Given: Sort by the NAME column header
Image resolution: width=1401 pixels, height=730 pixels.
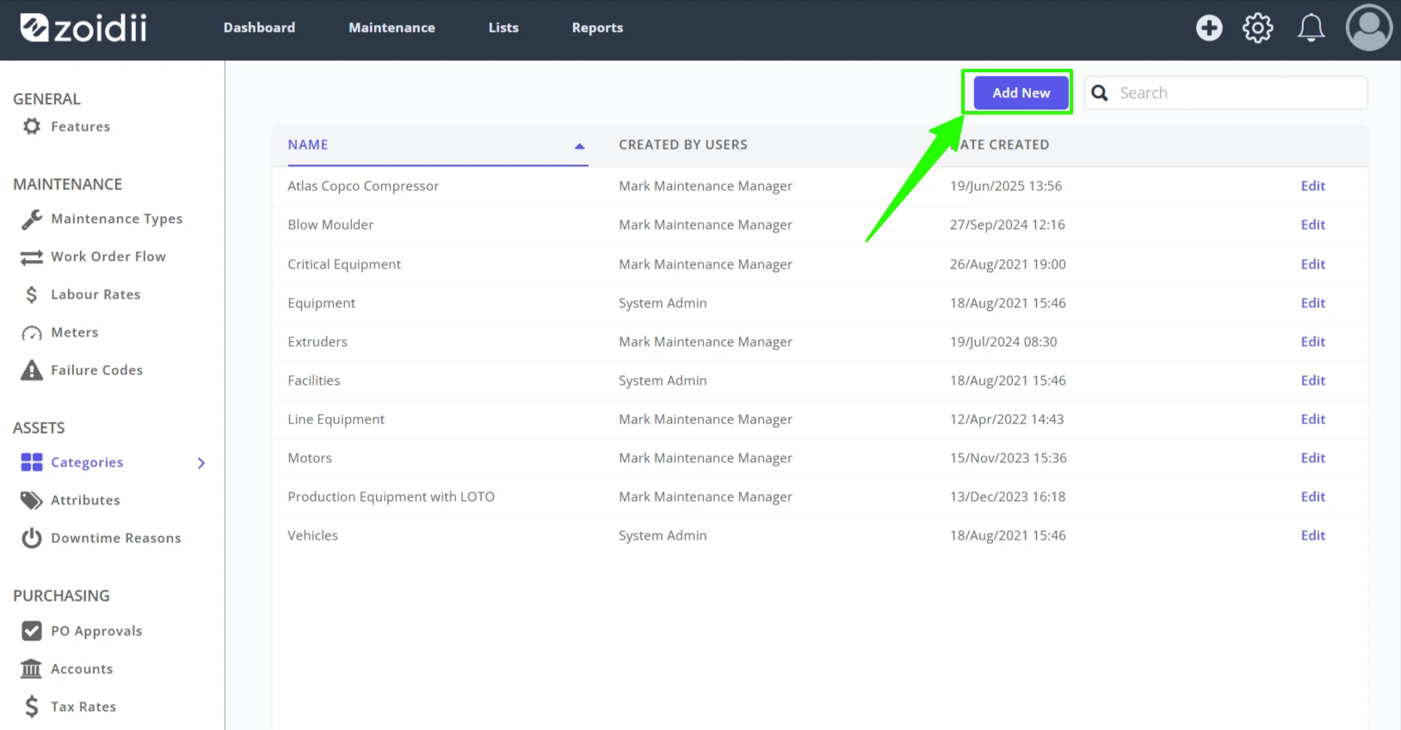Looking at the screenshot, I should 308,145.
